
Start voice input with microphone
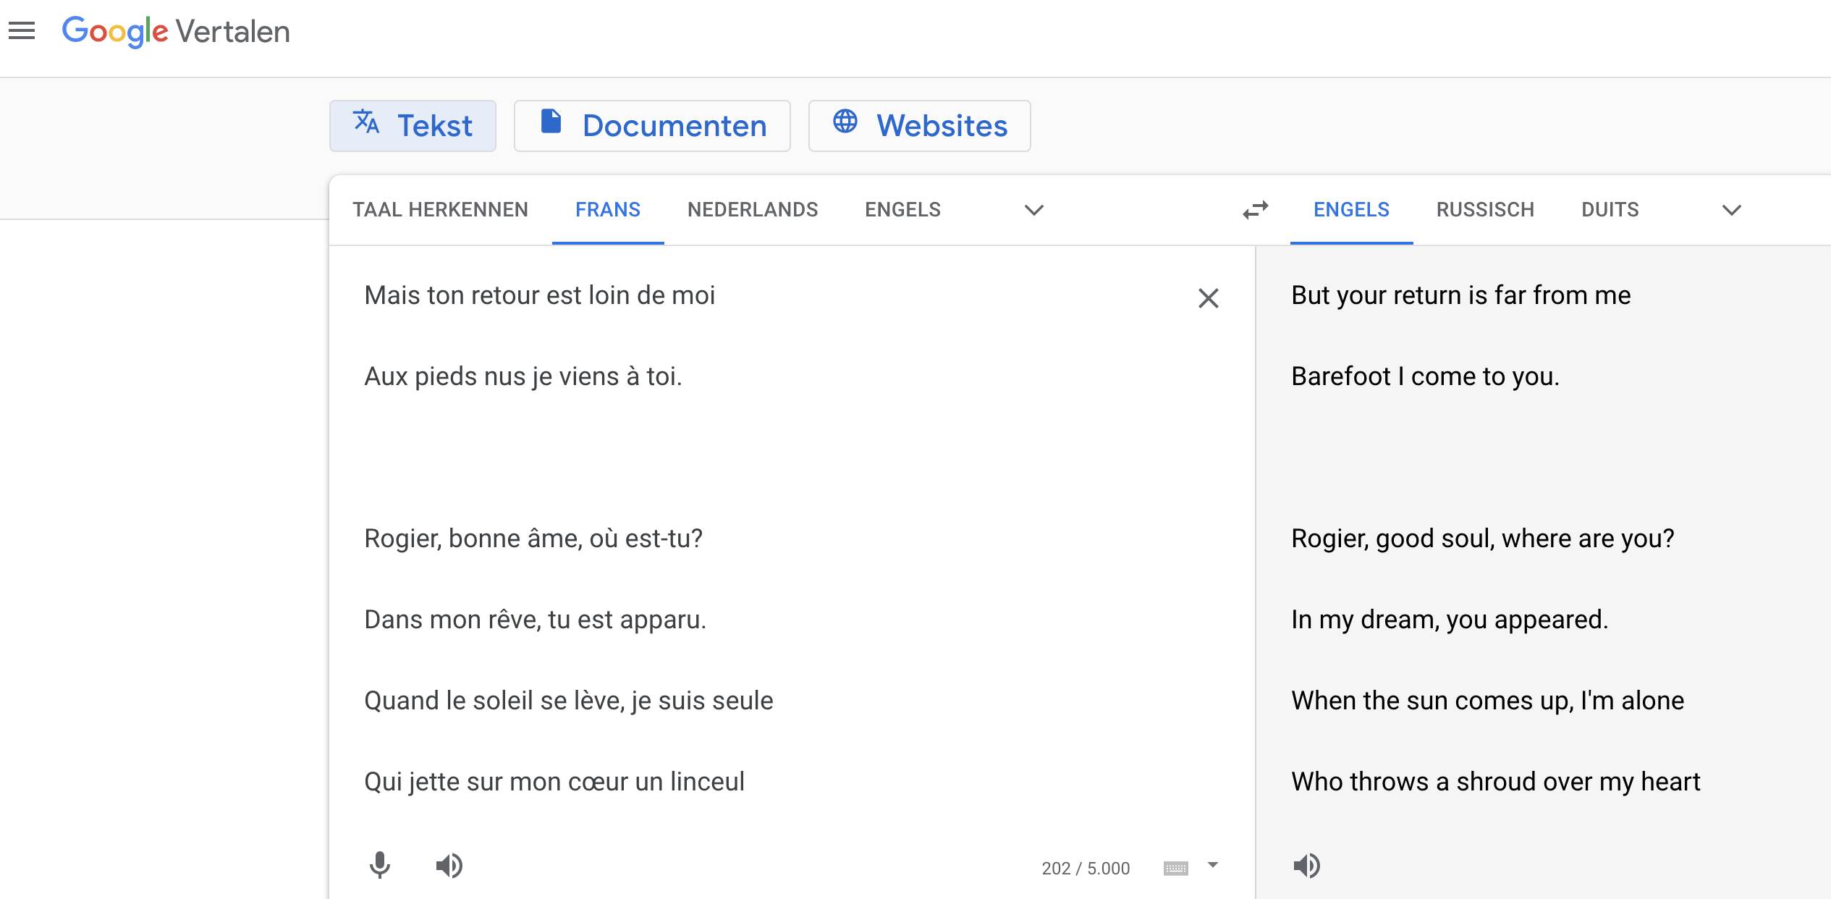point(379,866)
